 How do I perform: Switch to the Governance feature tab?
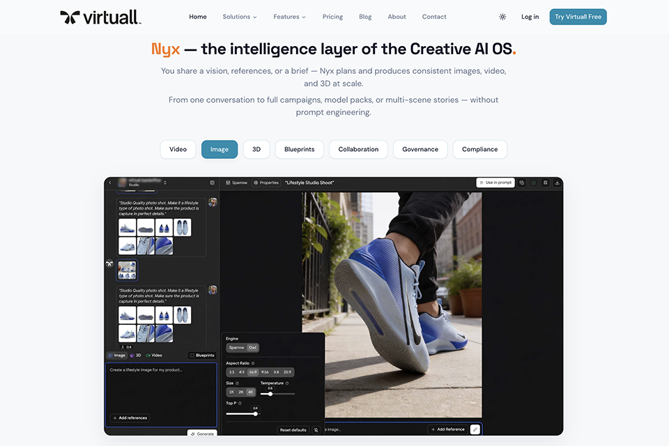pyautogui.click(x=420, y=149)
